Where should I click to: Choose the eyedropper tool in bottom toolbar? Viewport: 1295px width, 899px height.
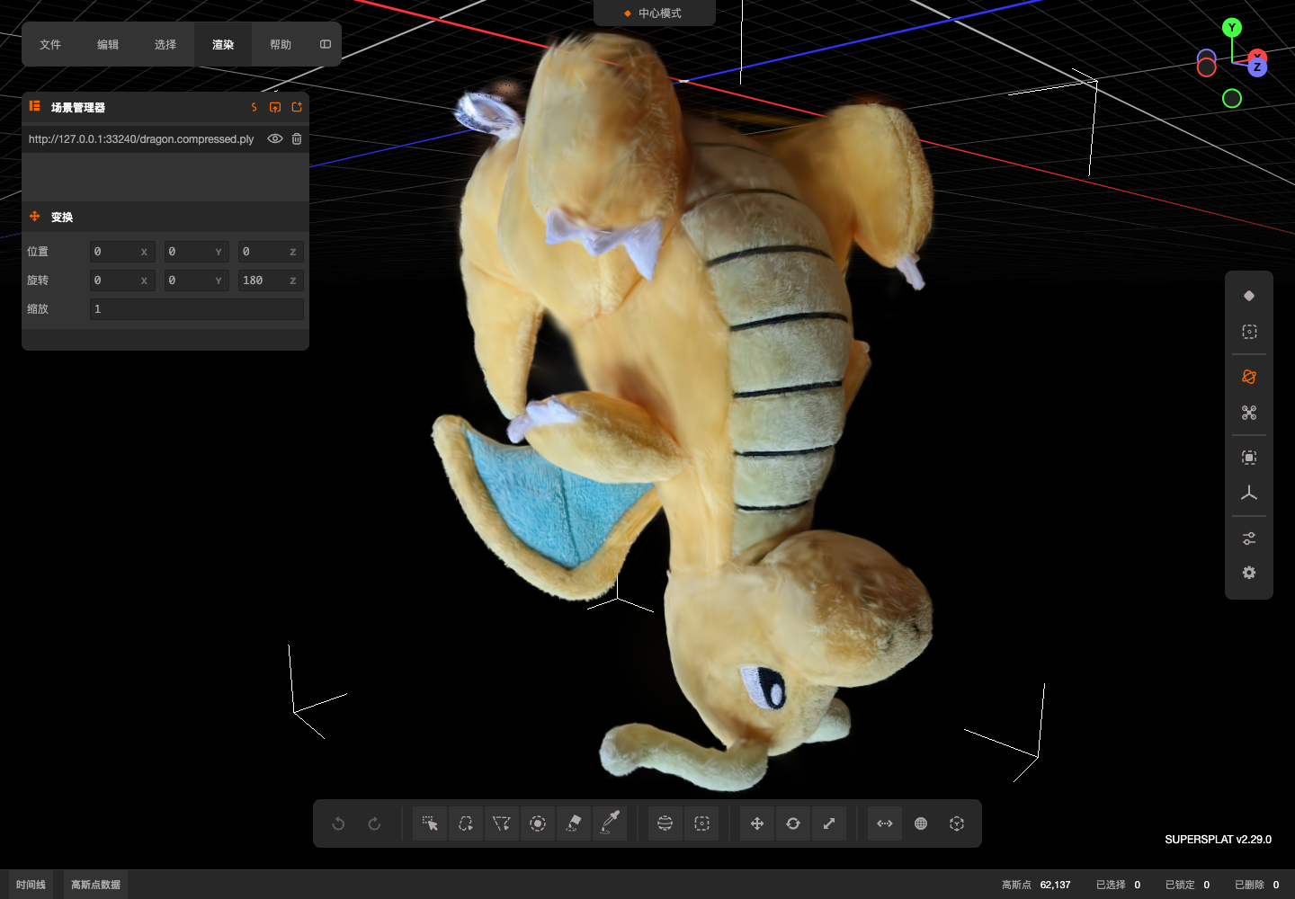point(610,823)
